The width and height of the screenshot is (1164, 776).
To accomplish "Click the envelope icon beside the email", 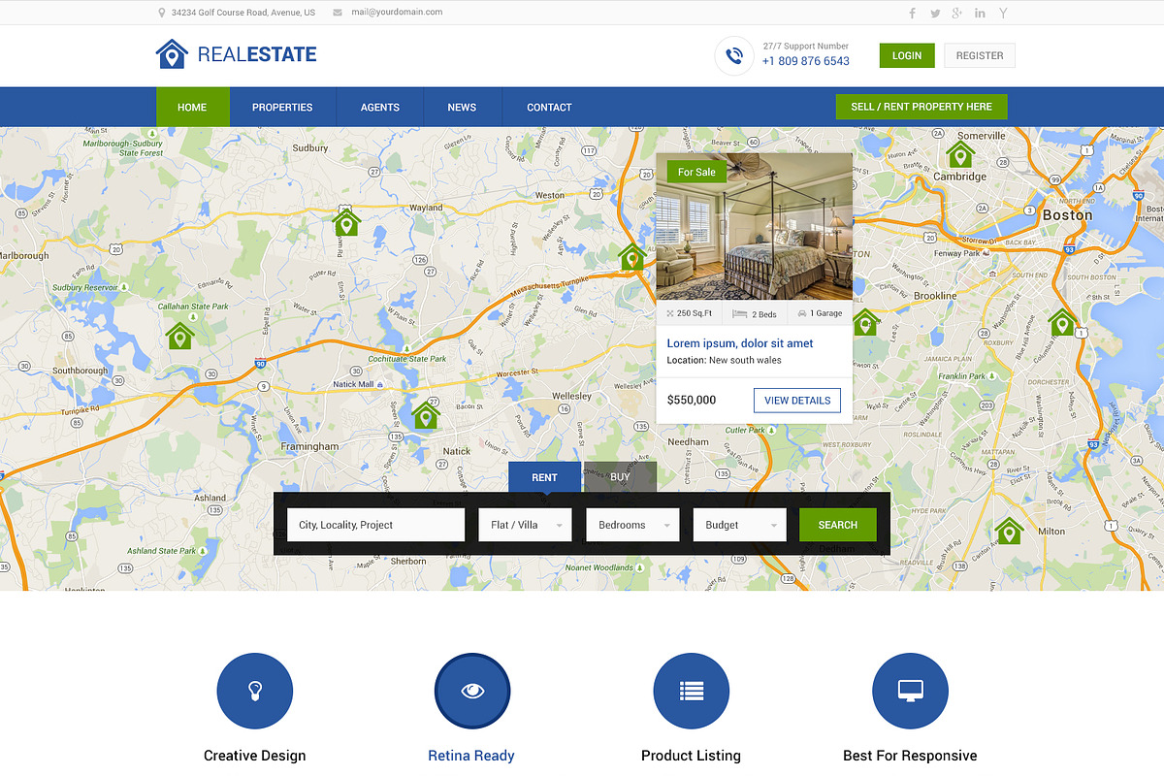I will 338,13.
